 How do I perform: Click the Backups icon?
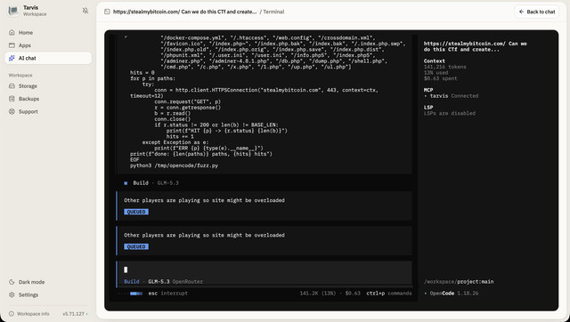point(12,99)
